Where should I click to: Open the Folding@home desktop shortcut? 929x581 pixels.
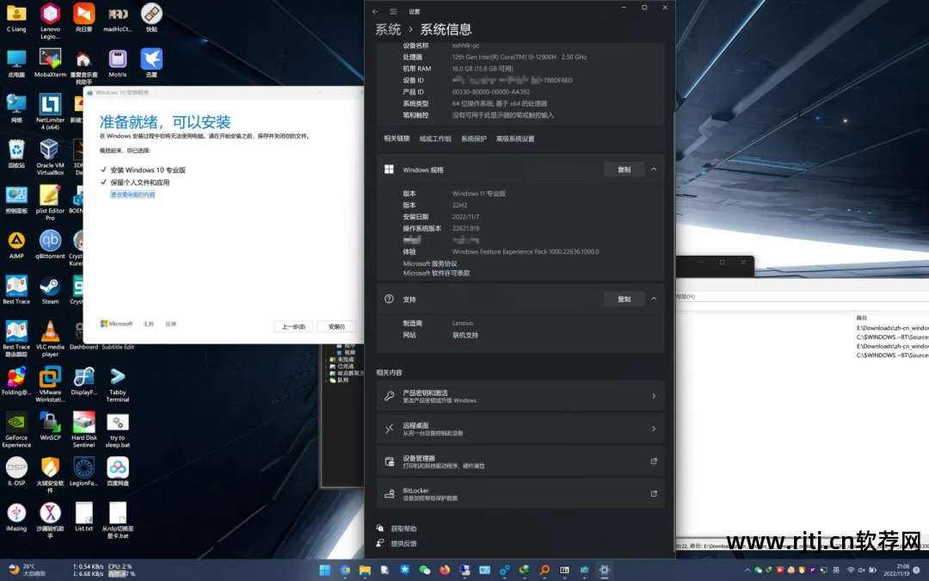pos(16,381)
